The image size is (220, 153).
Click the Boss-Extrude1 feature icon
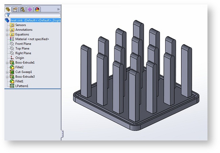(x=12, y=62)
